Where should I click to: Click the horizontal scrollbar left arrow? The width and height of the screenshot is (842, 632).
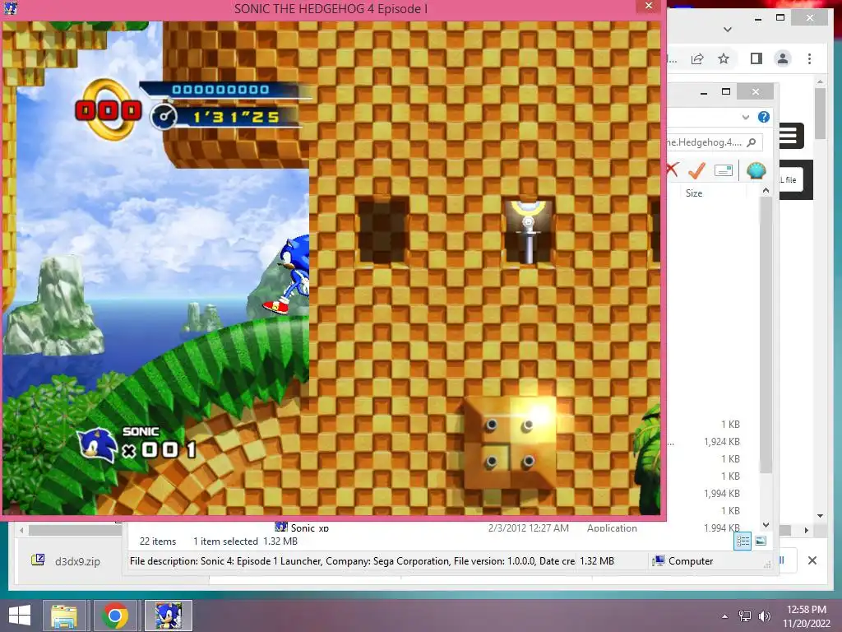click(x=21, y=530)
